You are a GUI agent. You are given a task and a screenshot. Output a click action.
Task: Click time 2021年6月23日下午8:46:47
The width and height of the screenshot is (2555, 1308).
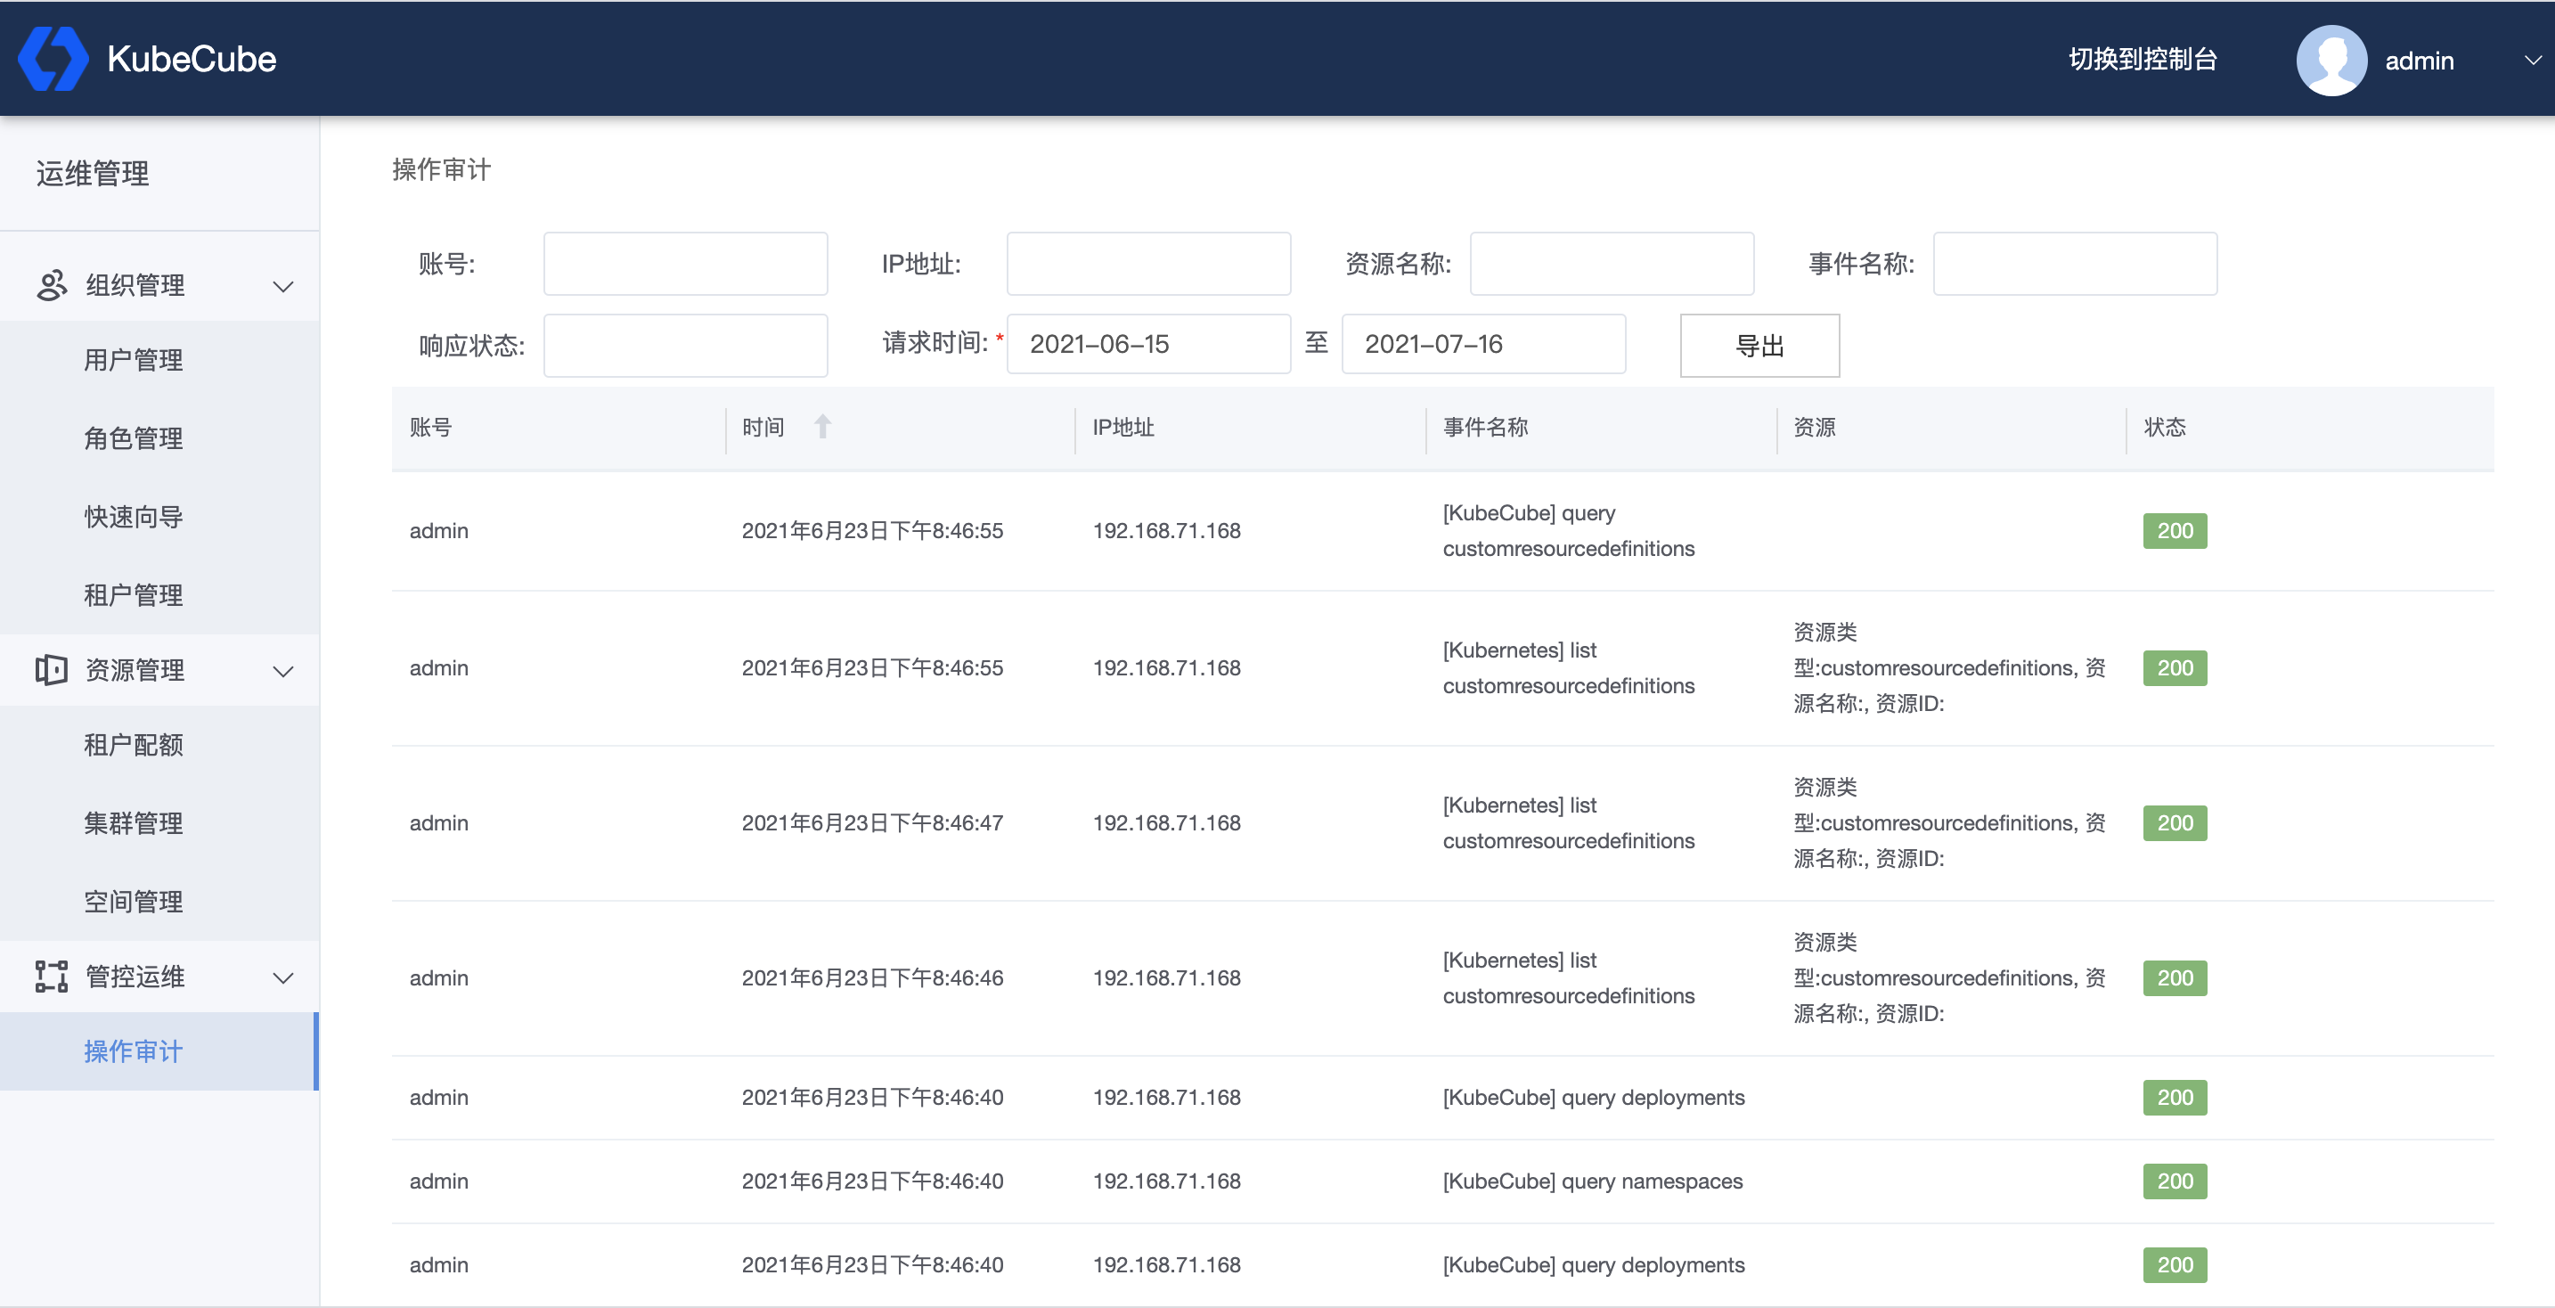tap(872, 823)
